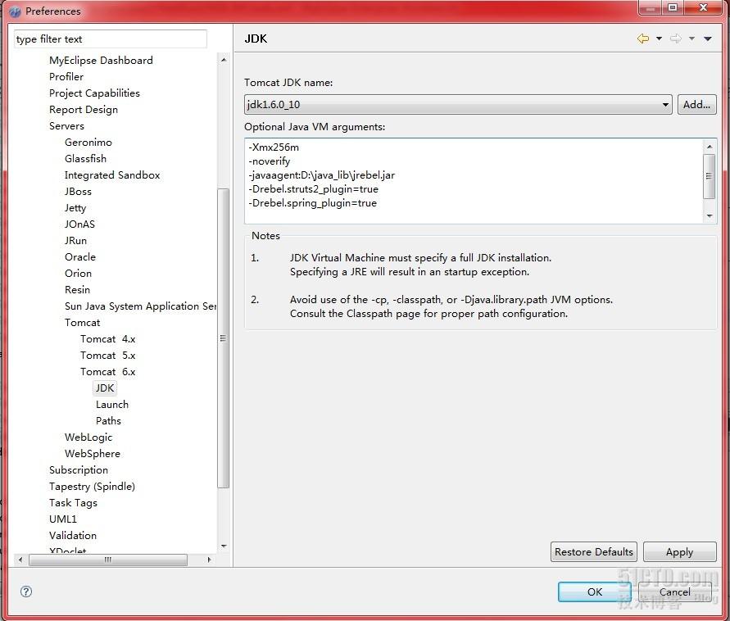The image size is (730, 621).
Task: Click the Add... button
Action: pos(696,104)
